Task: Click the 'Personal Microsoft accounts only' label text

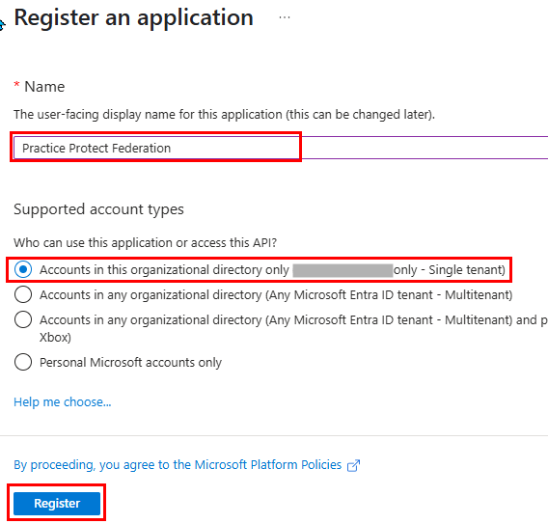Action: click(x=130, y=363)
